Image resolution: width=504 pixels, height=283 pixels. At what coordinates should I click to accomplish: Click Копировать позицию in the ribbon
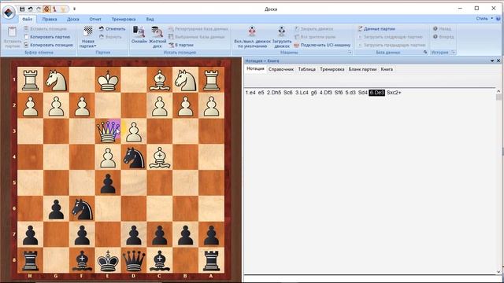49,45
